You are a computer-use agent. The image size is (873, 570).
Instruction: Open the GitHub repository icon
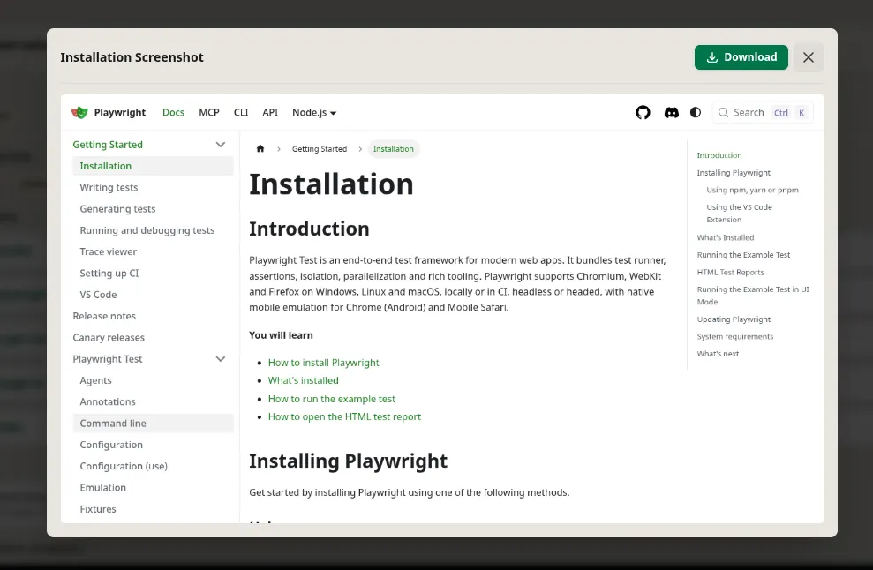tap(643, 112)
